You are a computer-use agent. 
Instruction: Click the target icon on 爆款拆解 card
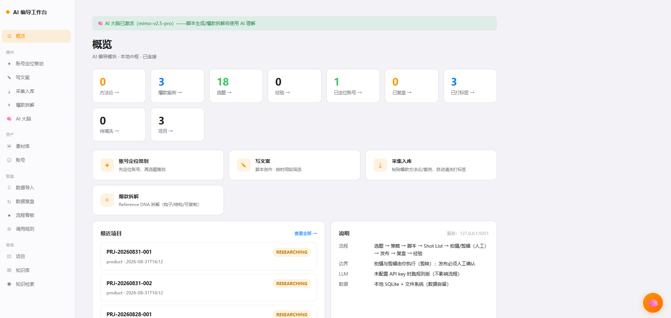tap(107, 200)
